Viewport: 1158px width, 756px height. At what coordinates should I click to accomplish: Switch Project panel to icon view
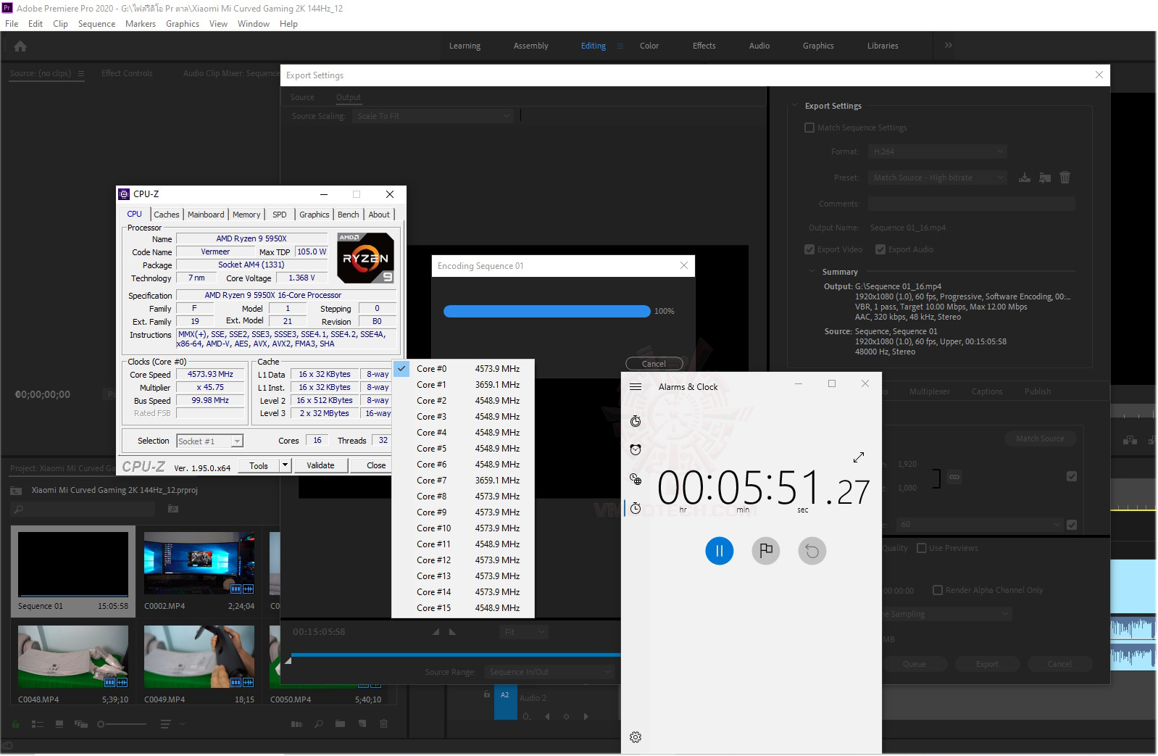click(x=59, y=724)
